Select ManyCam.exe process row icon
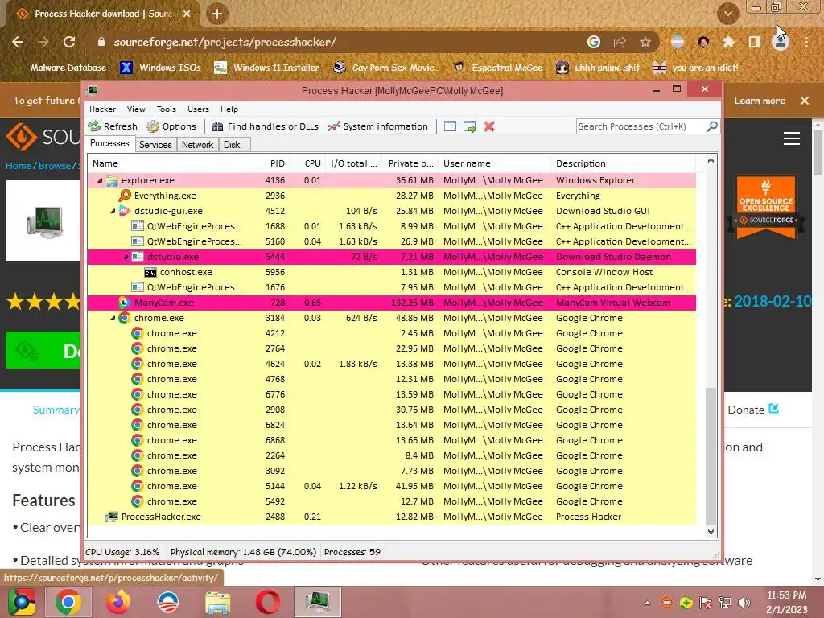Image resolution: width=824 pixels, height=618 pixels. (125, 303)
